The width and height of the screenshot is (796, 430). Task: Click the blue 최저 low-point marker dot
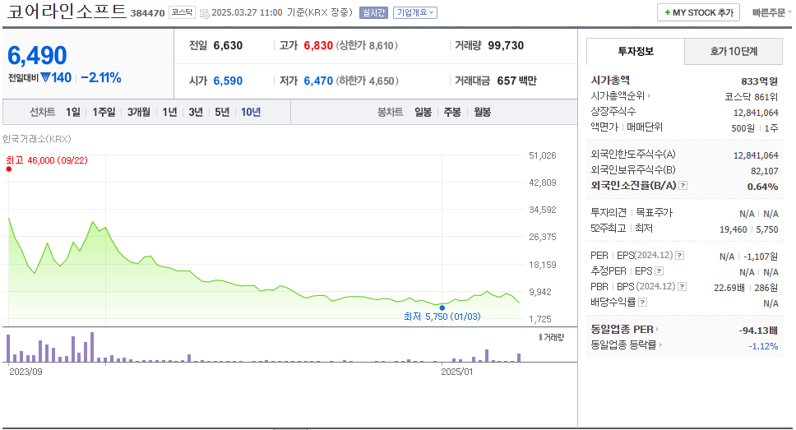pos(442,307)
